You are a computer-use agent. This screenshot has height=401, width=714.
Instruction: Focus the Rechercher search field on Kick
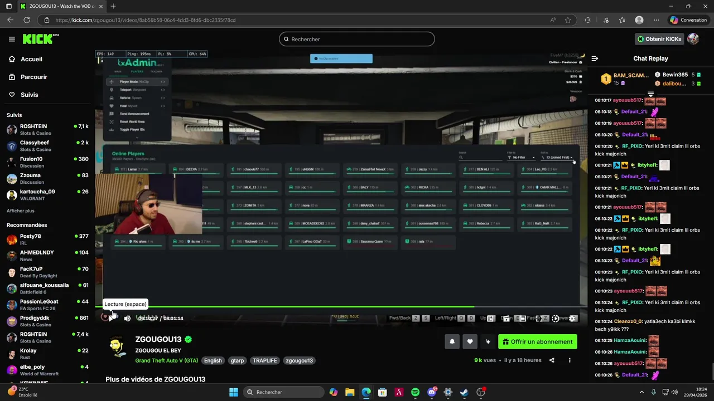[357, 39]
